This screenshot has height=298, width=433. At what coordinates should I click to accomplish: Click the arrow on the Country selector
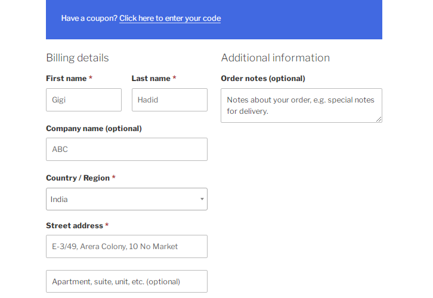[x=202, y=199]
